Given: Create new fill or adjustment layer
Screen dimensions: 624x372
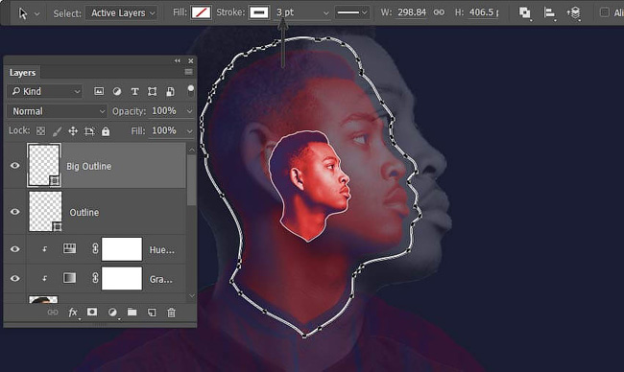Looking at the screenshot, I should coord(112,313).
